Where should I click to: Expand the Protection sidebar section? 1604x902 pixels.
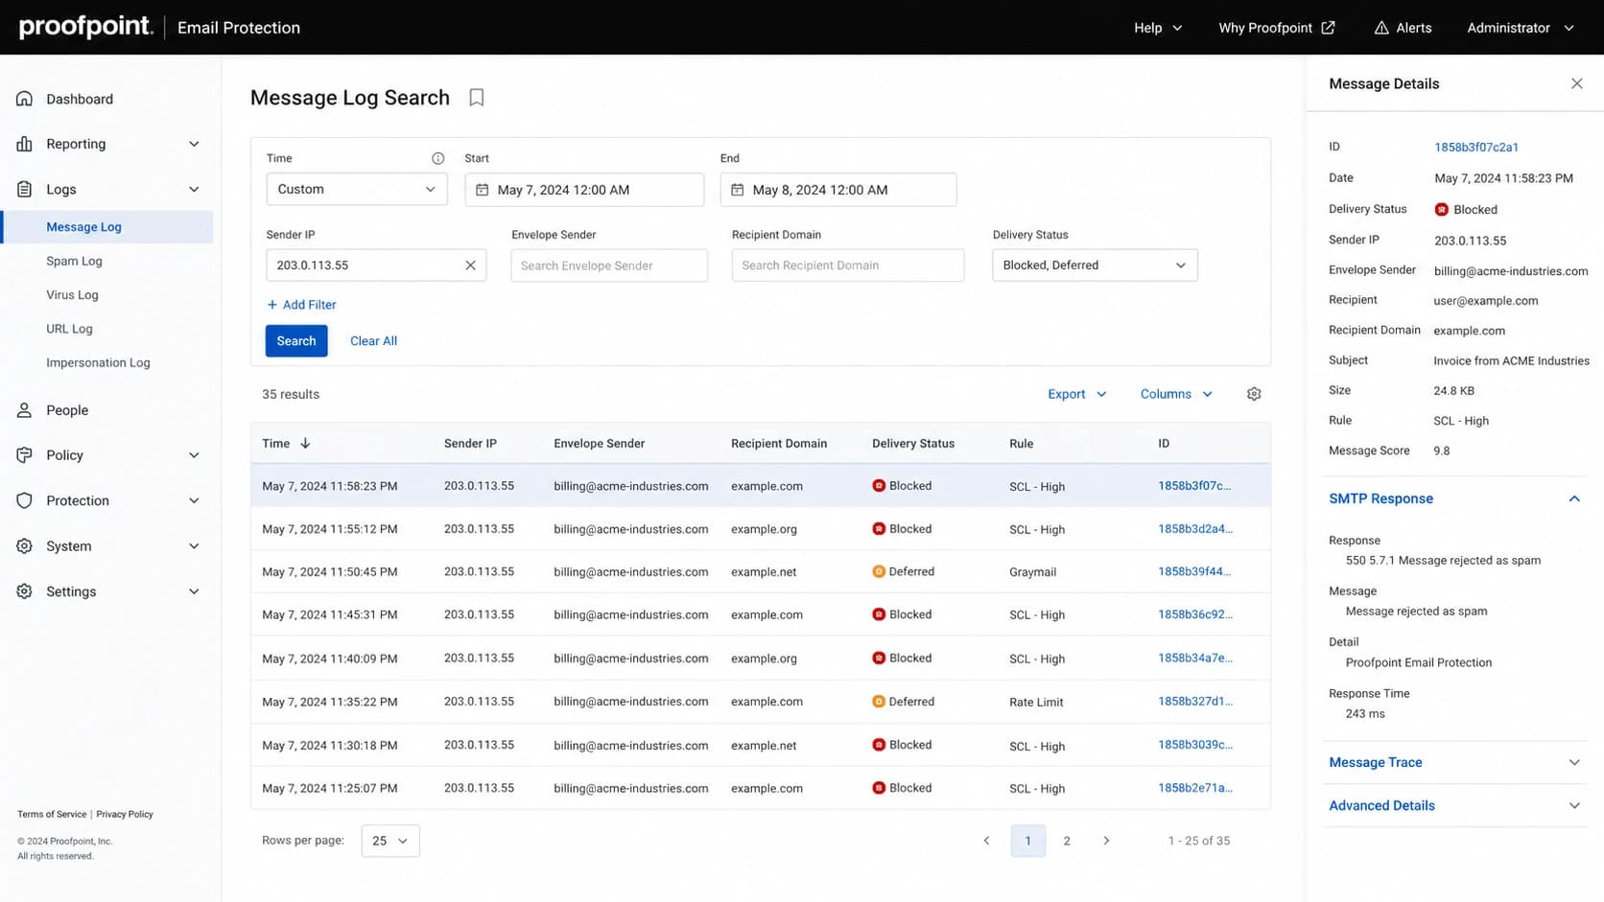point(194,500)
